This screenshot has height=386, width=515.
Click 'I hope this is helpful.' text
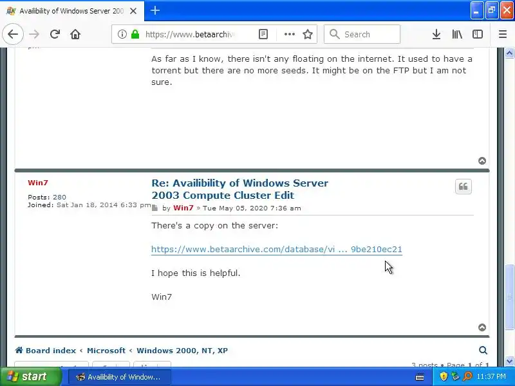pyautogui.click(x=196, y=273)
